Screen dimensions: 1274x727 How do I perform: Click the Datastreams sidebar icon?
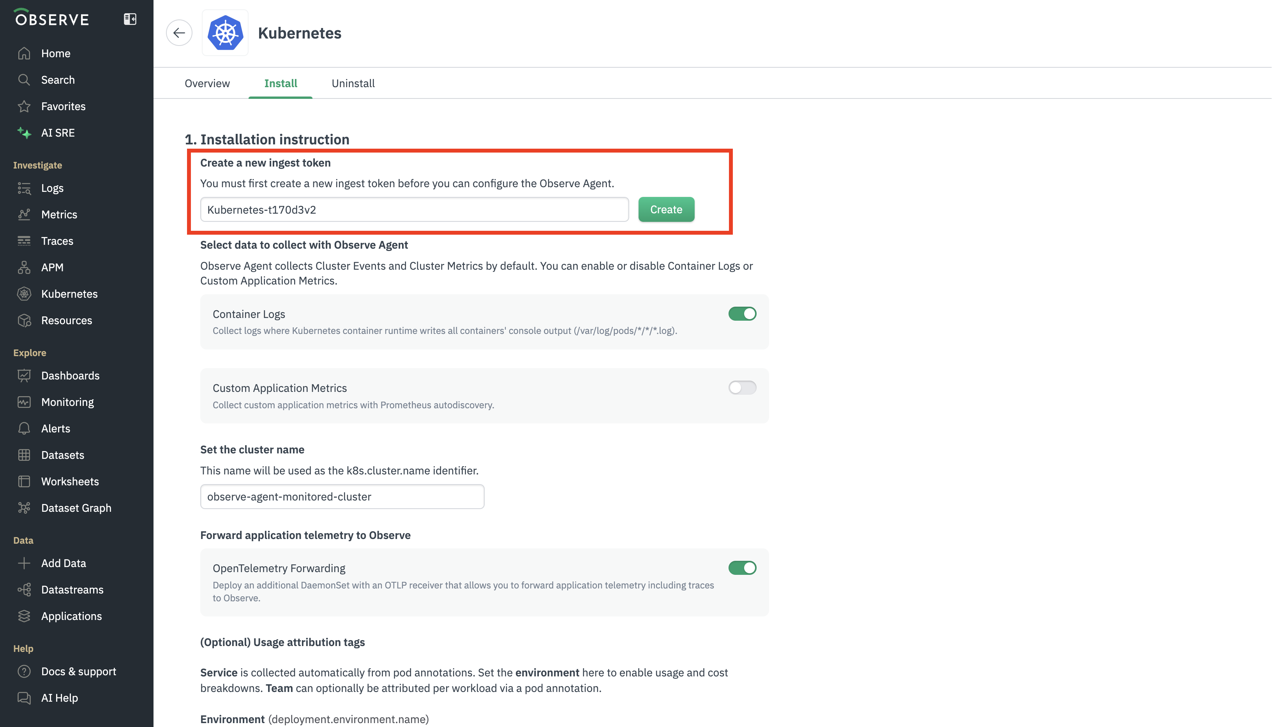tap(24, 590)
